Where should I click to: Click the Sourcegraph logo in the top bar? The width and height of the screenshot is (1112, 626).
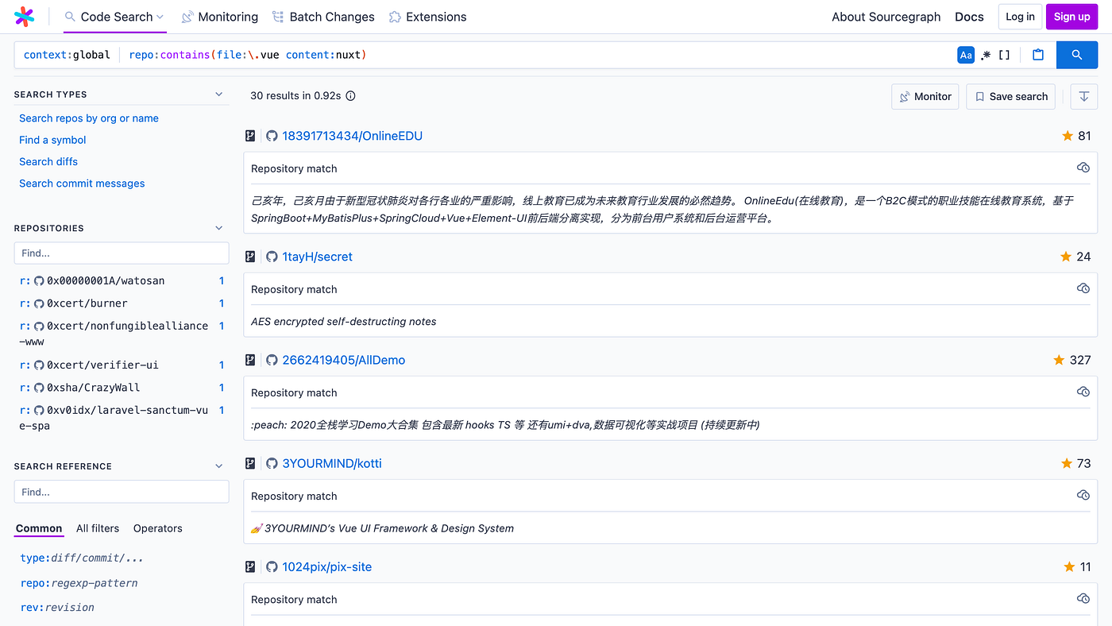point(24,16)
